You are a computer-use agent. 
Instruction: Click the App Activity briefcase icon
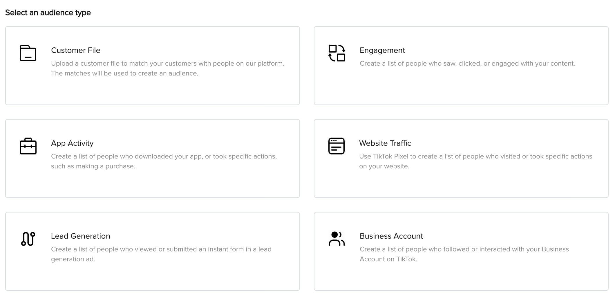[x=28, y=146]
